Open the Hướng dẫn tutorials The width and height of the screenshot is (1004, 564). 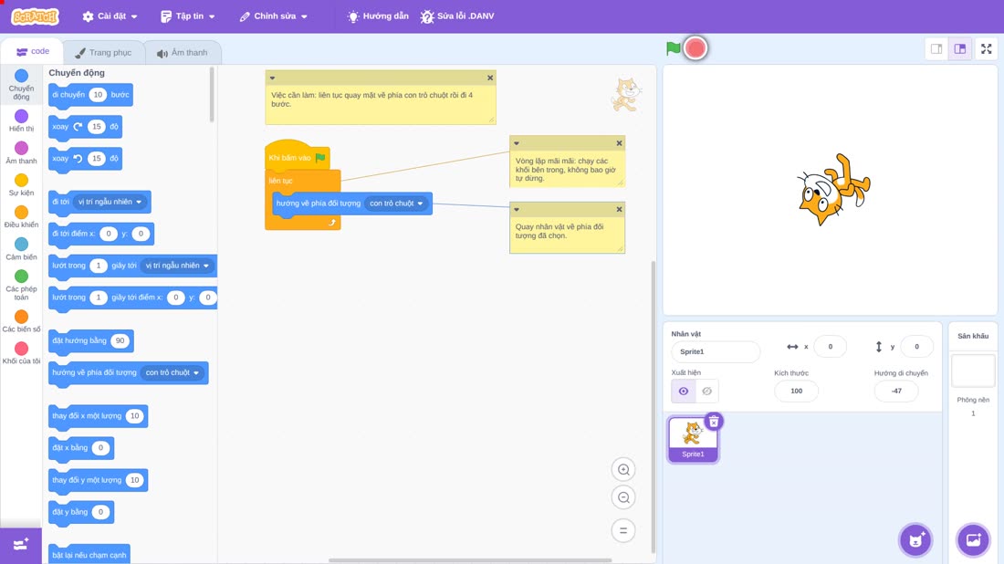[x=378, y=16]
